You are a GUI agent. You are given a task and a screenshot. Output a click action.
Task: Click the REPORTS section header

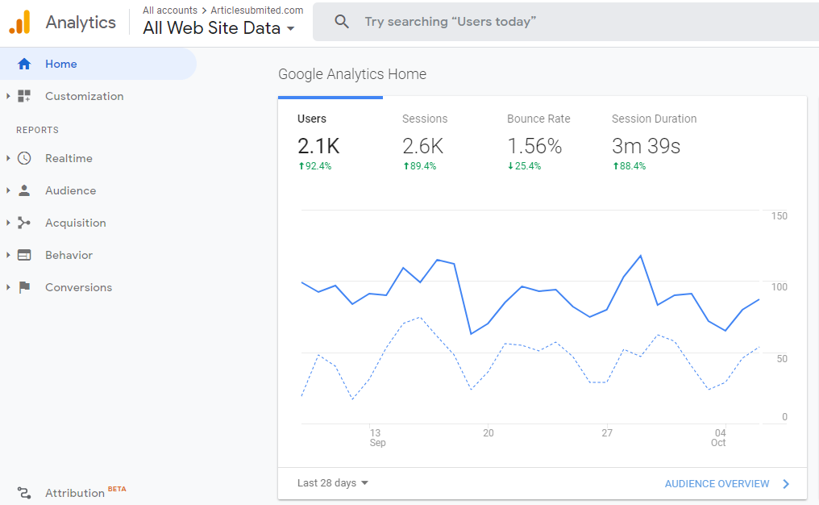(x=37, y=130)
